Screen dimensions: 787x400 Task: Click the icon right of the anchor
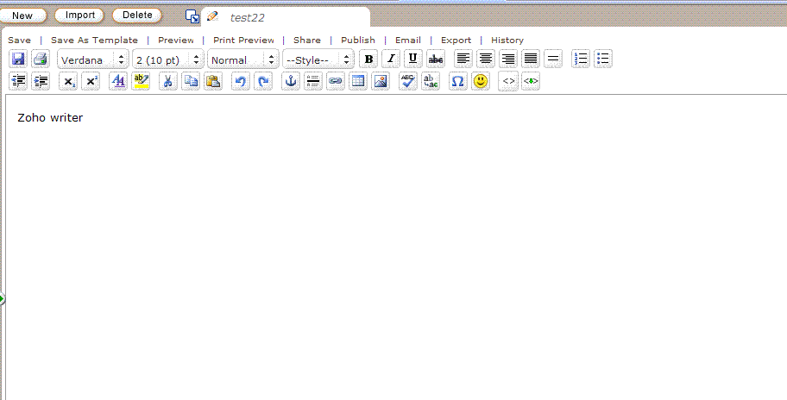(x=313, y=81)
